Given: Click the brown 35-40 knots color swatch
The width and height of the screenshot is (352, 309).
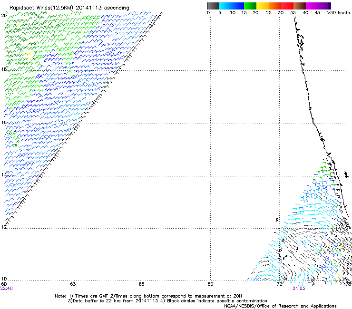Looking at the screenshot, I should [x=300, y=6].
